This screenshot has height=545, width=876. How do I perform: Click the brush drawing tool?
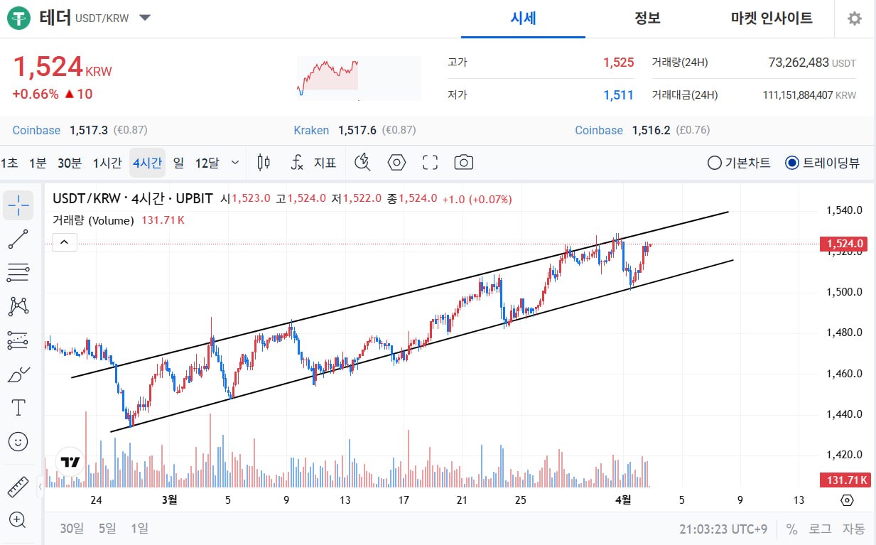(18, 374)
